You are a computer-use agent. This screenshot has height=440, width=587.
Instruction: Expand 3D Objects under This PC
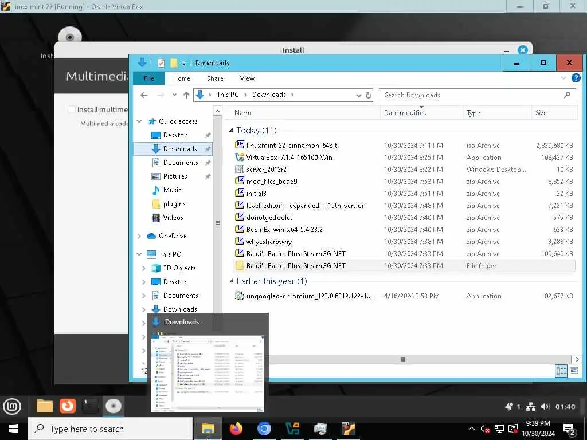(x=144, y=268)
